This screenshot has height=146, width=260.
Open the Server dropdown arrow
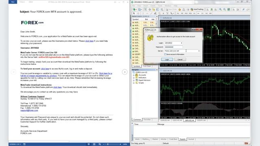199,51
